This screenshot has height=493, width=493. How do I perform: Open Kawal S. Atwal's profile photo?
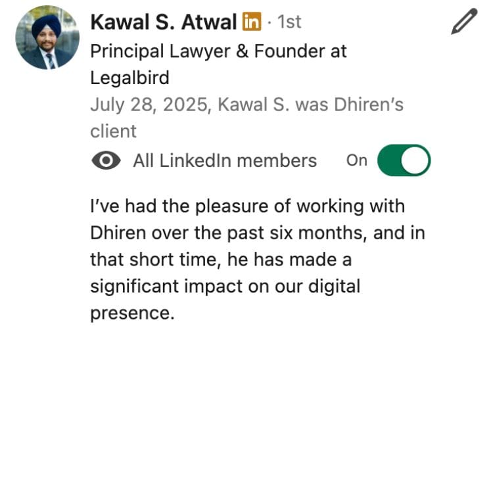pos(47,37)
